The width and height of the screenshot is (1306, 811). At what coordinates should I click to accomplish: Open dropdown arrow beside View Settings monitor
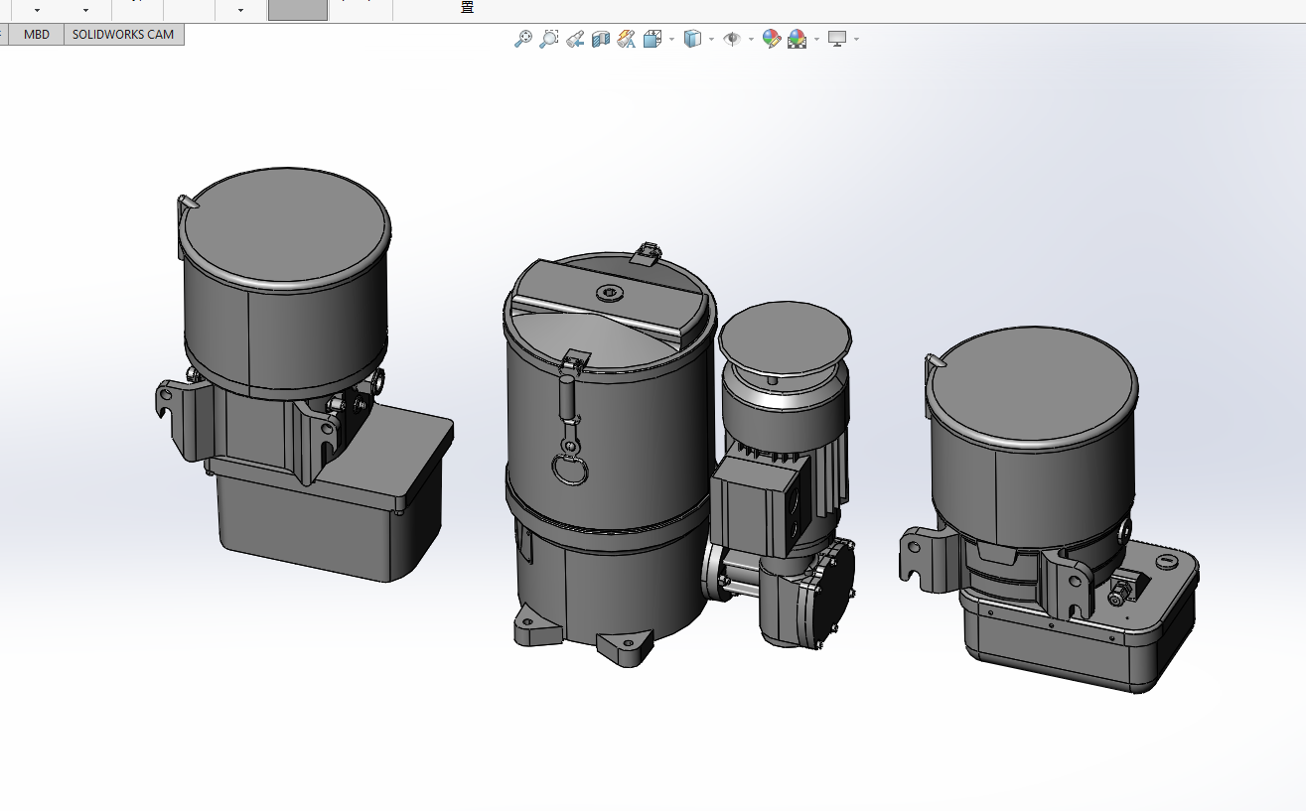(856, 40)
